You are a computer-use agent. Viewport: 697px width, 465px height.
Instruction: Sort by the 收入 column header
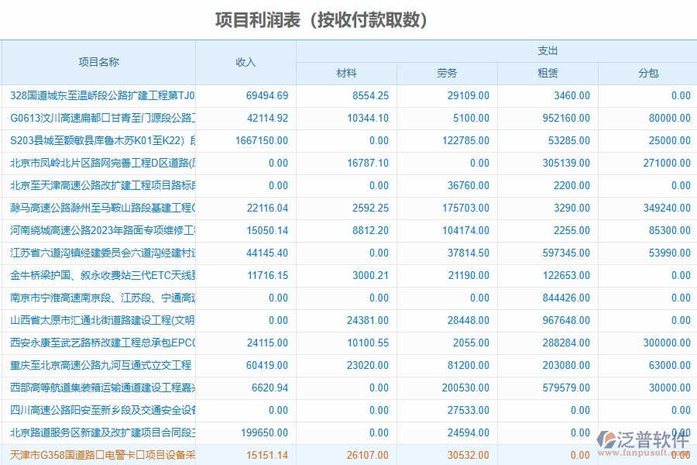pos(246,63)
